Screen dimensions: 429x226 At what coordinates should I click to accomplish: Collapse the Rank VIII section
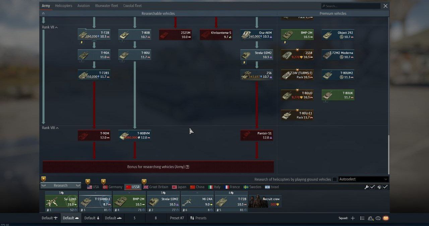pyautogui.click(x=57, y=128)
